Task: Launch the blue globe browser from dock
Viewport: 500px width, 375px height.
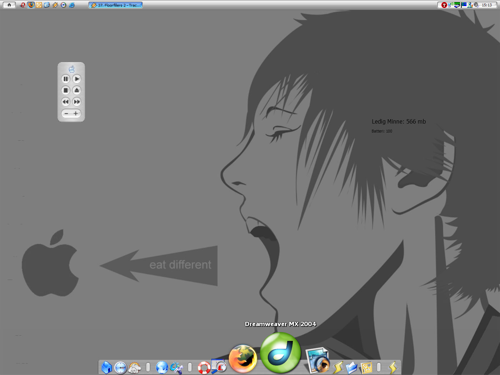Action: pos(162,367)
